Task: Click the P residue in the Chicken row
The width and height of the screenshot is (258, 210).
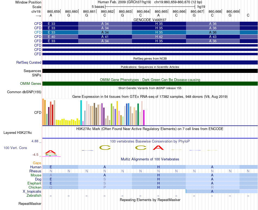Action: [x=105, y=187]
